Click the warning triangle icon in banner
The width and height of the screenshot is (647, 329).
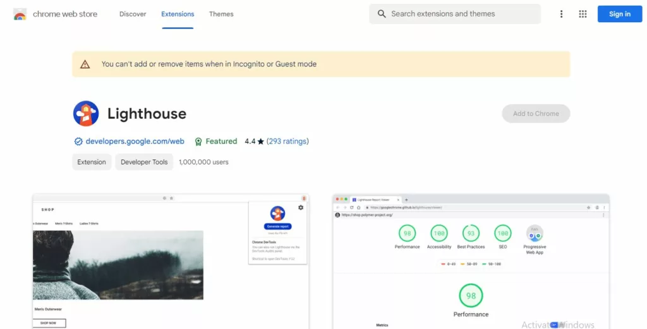(85, 64)
